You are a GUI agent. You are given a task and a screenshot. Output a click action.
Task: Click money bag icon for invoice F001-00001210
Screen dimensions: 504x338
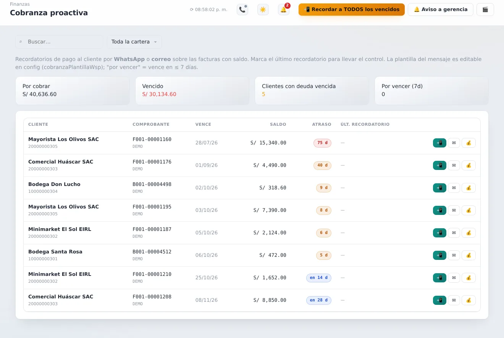coord(468,278)
